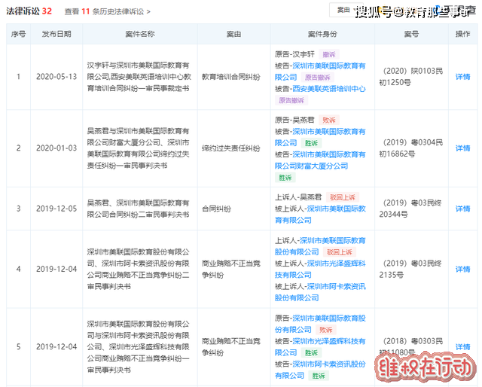Select case number (2019)粤03民终20344号
Viewport: 482px width, 387px height.
tap(410, 209)
